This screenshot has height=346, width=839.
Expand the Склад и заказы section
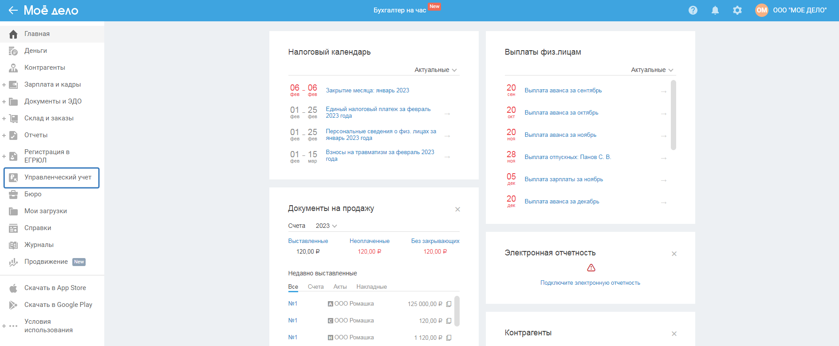[4, 119]
